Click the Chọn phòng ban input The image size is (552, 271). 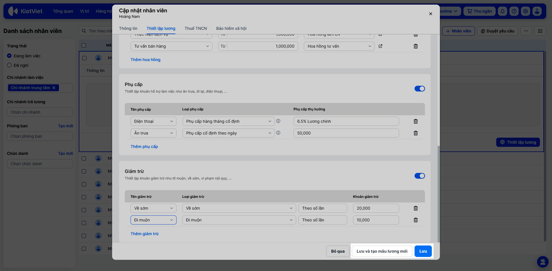pos(40,136)
